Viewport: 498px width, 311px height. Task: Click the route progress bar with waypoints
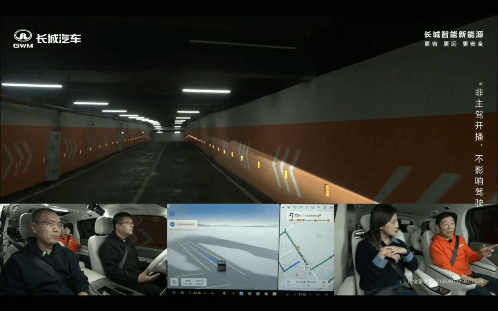tap(309, 220)
